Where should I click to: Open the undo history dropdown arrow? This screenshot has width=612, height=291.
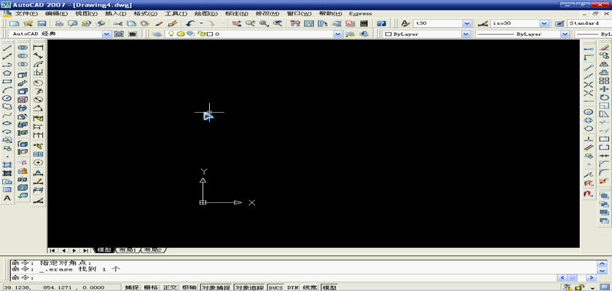tap(201, 23)
